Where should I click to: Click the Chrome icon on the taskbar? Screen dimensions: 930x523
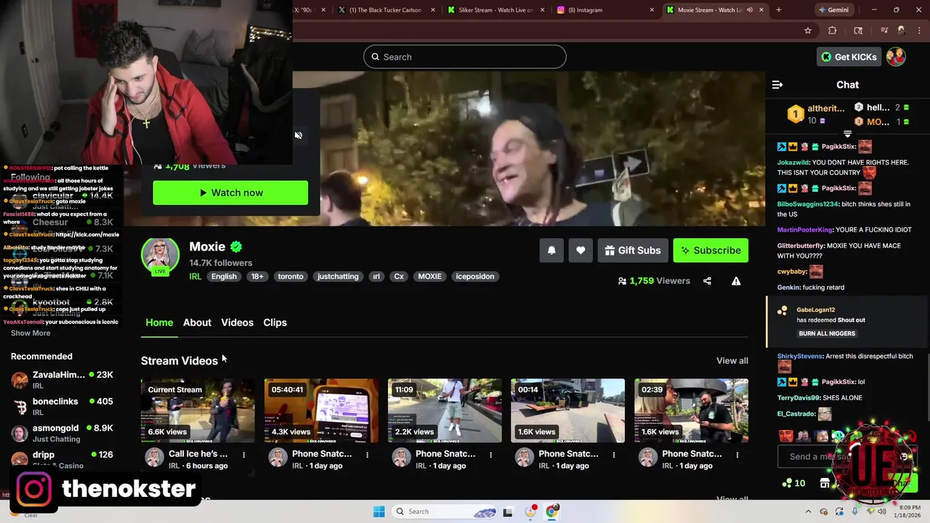552,511
